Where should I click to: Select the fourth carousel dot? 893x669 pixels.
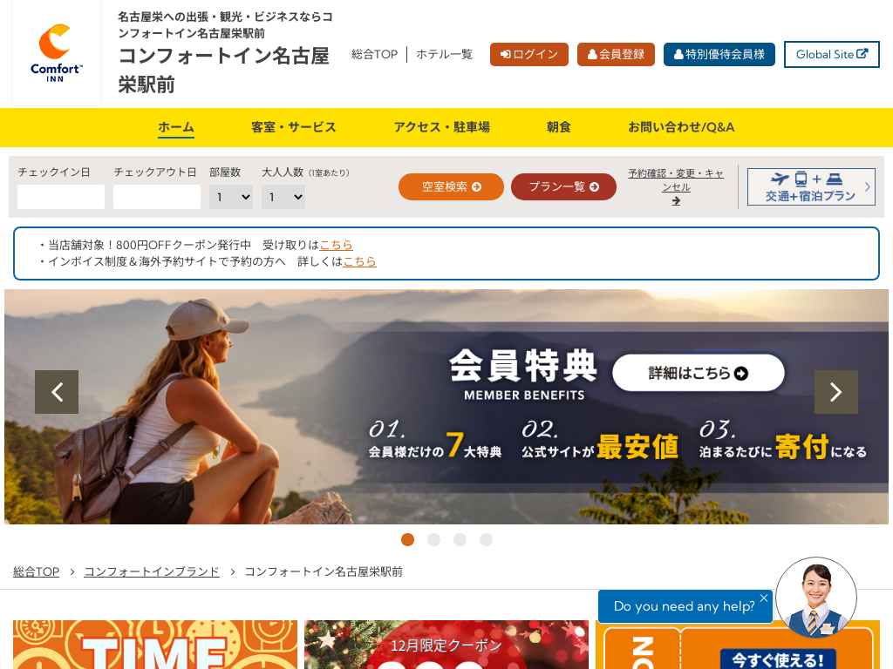click(487, 539)
